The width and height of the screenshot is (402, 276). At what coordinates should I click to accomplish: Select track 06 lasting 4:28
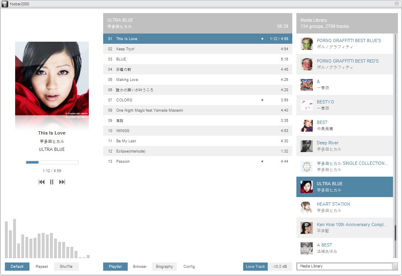click(198, 90)
